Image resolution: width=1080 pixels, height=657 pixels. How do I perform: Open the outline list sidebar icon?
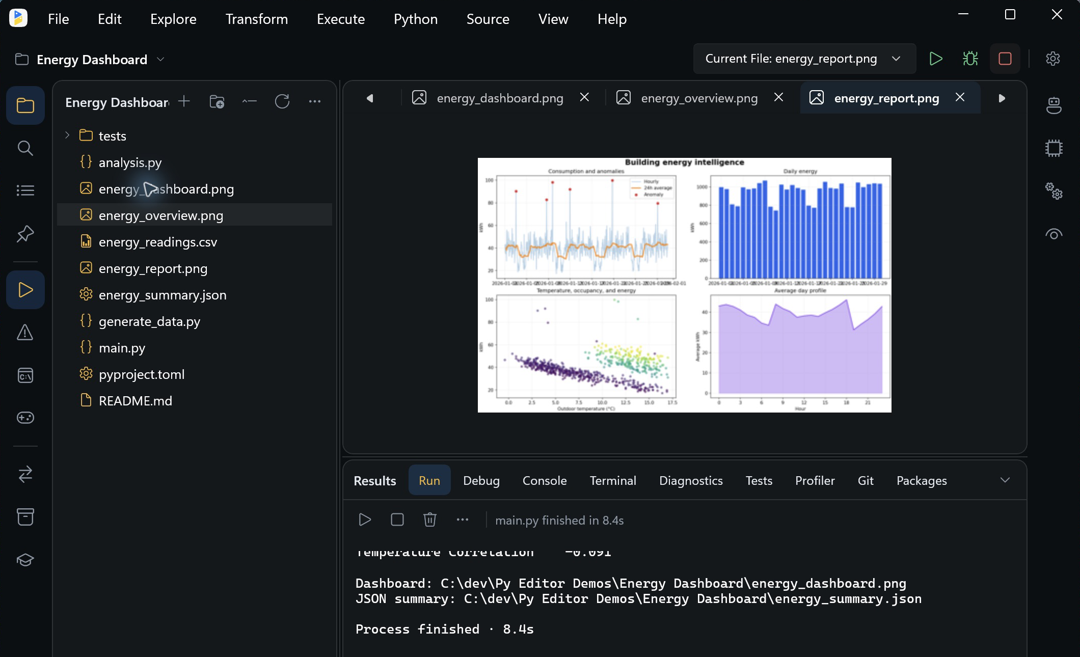click(x=25, y=190)
